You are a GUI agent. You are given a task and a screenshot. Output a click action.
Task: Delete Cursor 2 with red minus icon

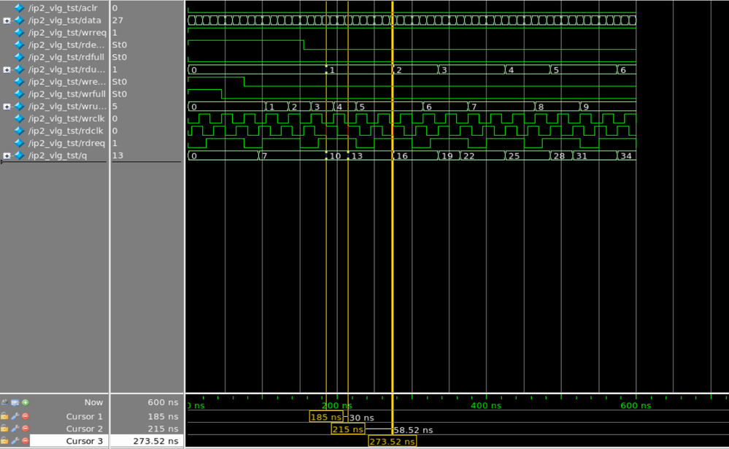26,429
